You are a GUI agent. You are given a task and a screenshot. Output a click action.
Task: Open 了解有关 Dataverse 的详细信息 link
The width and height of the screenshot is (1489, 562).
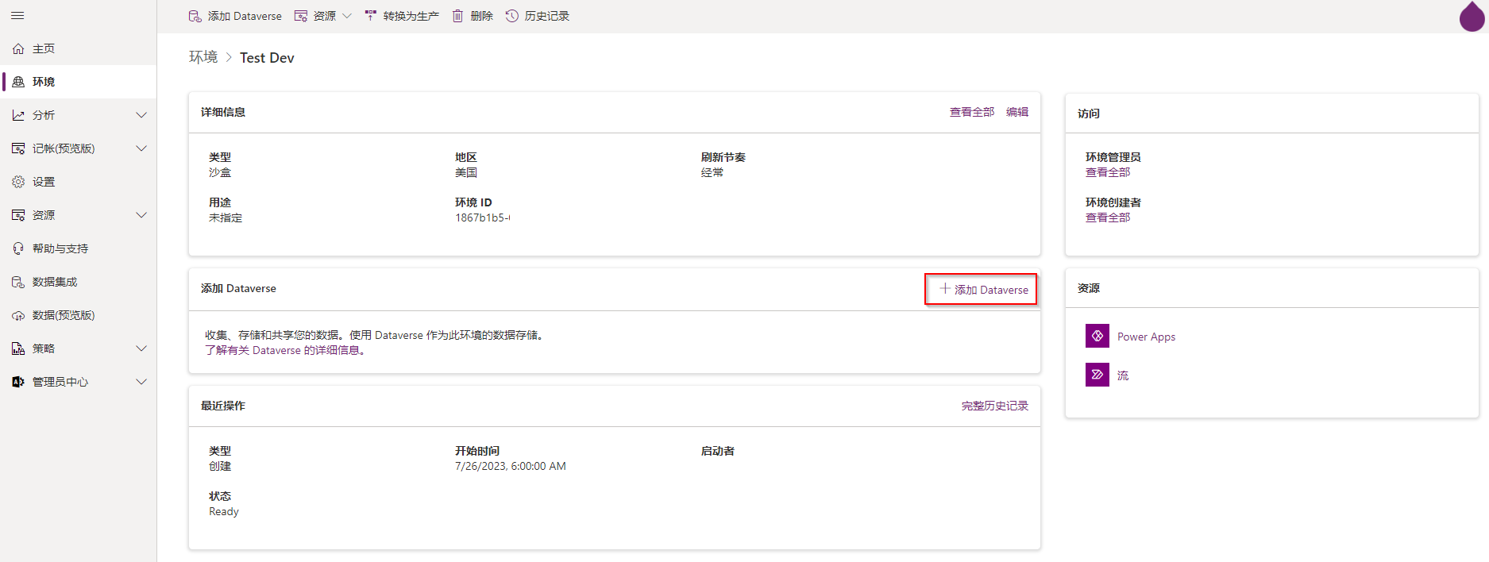click(x=287, y=350)
